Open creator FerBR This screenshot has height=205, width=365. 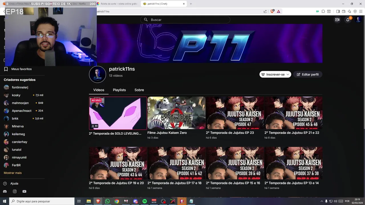click(16, 165)
